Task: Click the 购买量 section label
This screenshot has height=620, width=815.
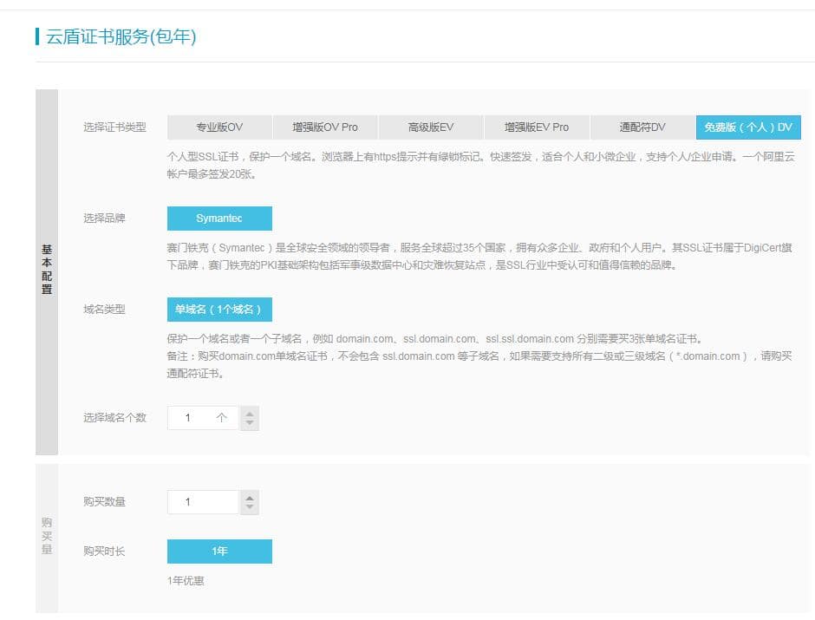Action: 47,535
